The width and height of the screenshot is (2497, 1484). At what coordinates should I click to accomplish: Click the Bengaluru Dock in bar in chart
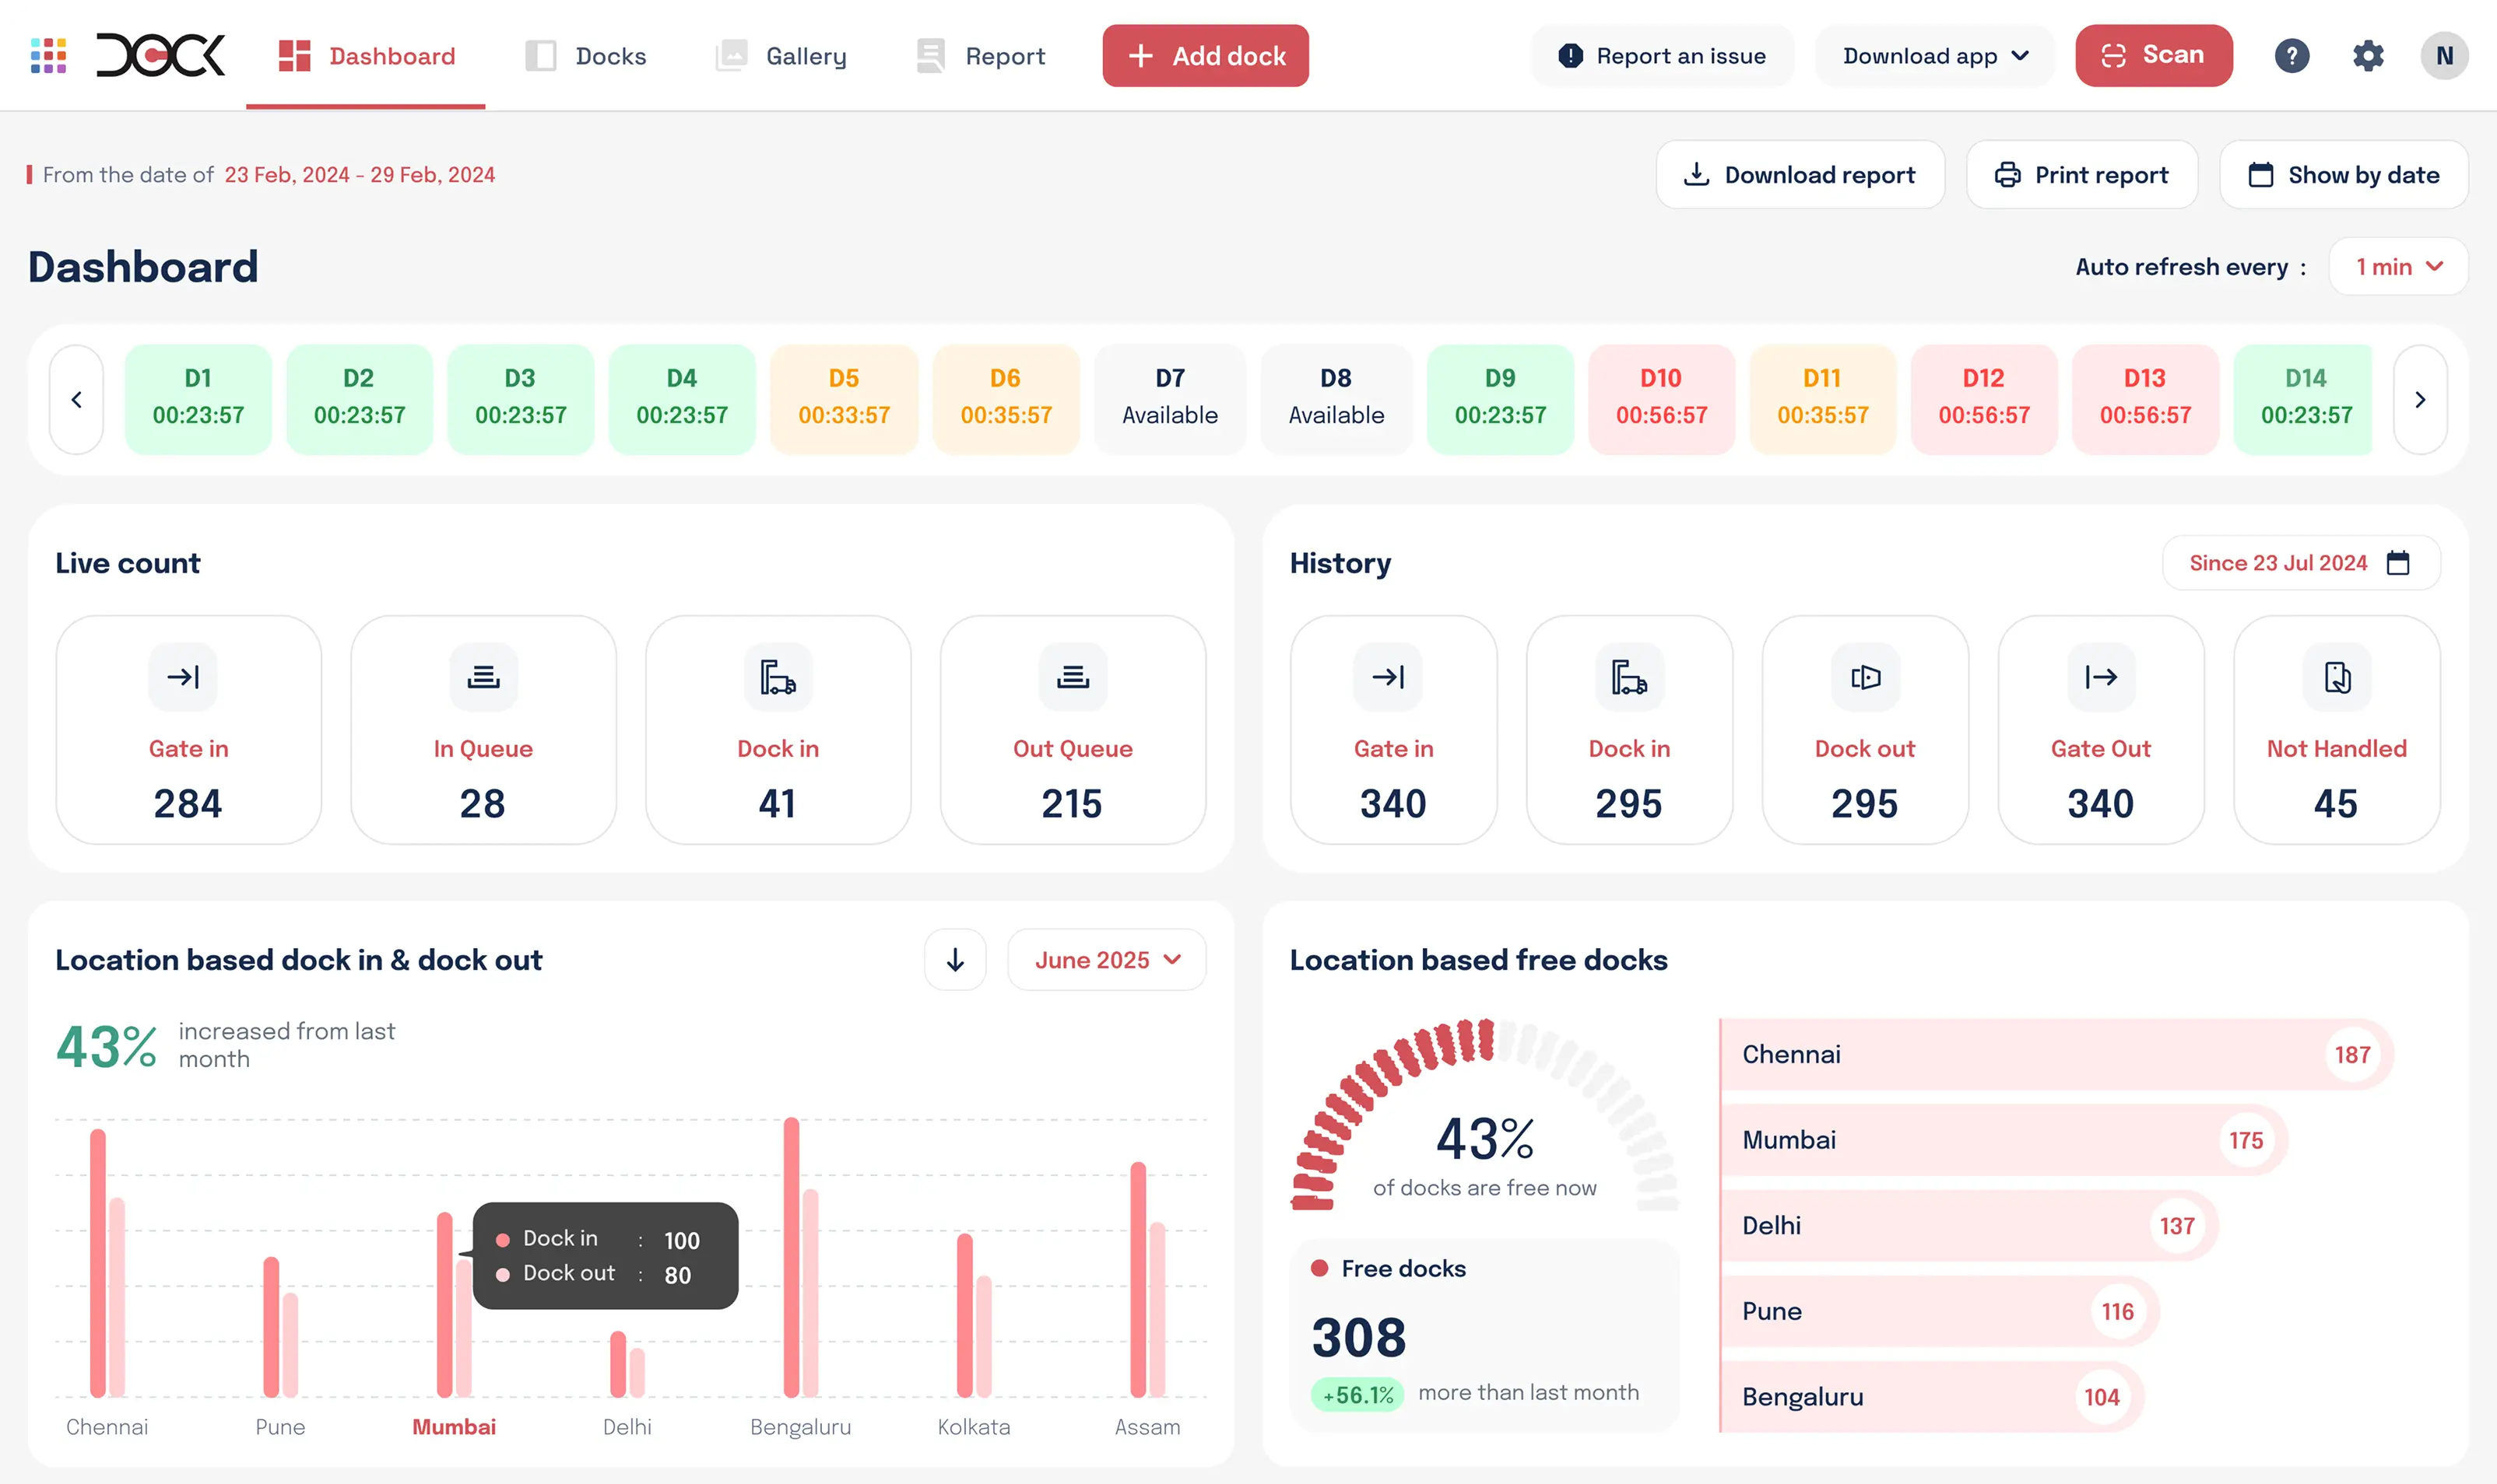[x=792, y=1257]
